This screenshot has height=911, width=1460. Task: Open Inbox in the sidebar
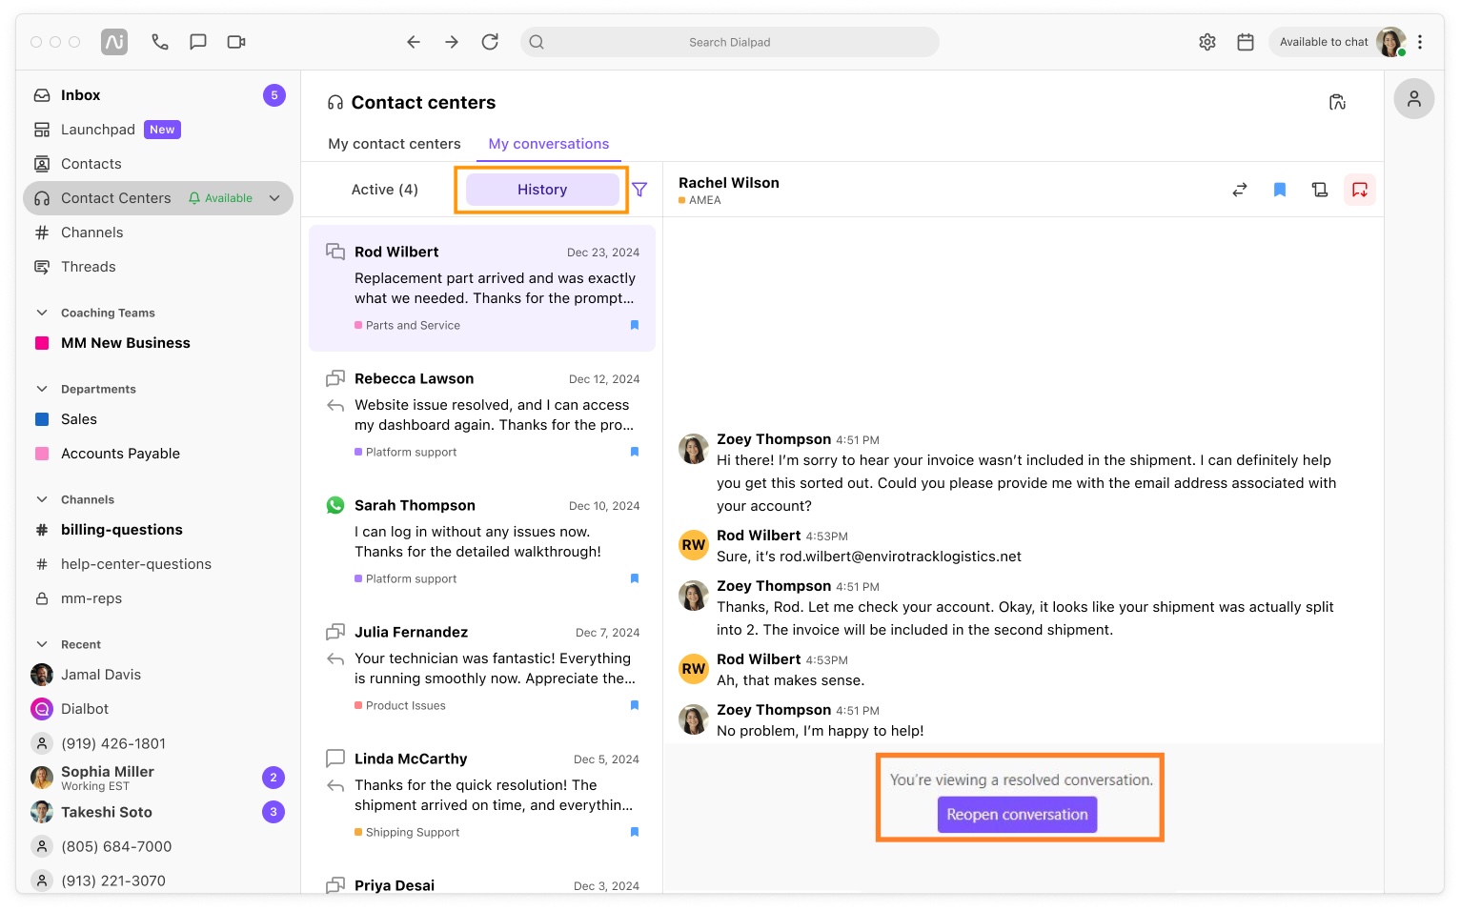pyautogui.click(x=158, y=95)
